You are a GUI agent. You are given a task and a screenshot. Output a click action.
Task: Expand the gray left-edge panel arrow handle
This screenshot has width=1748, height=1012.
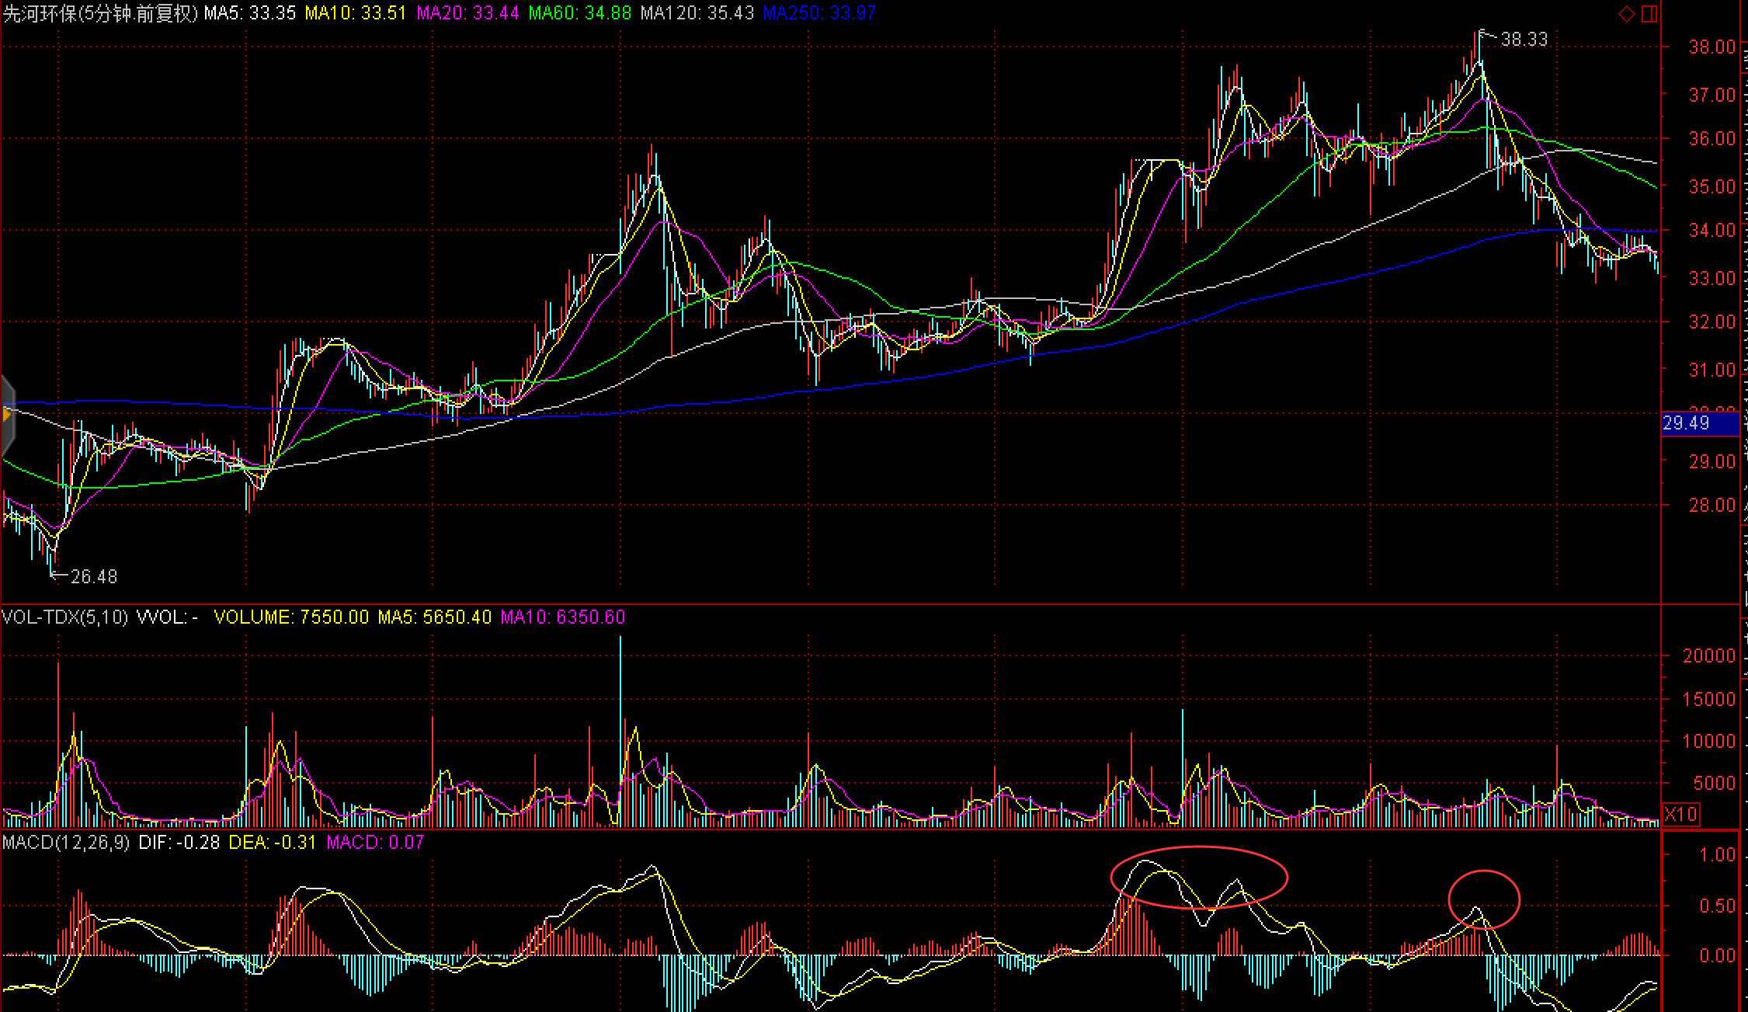coord(8,415)
